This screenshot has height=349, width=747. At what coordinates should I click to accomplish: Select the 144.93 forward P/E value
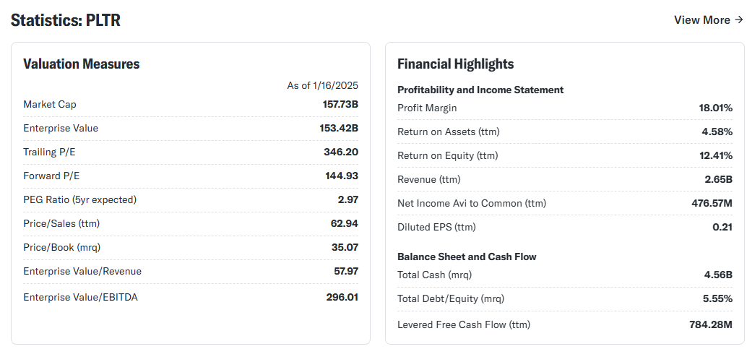pyautogui.click(x=342, y=176)
